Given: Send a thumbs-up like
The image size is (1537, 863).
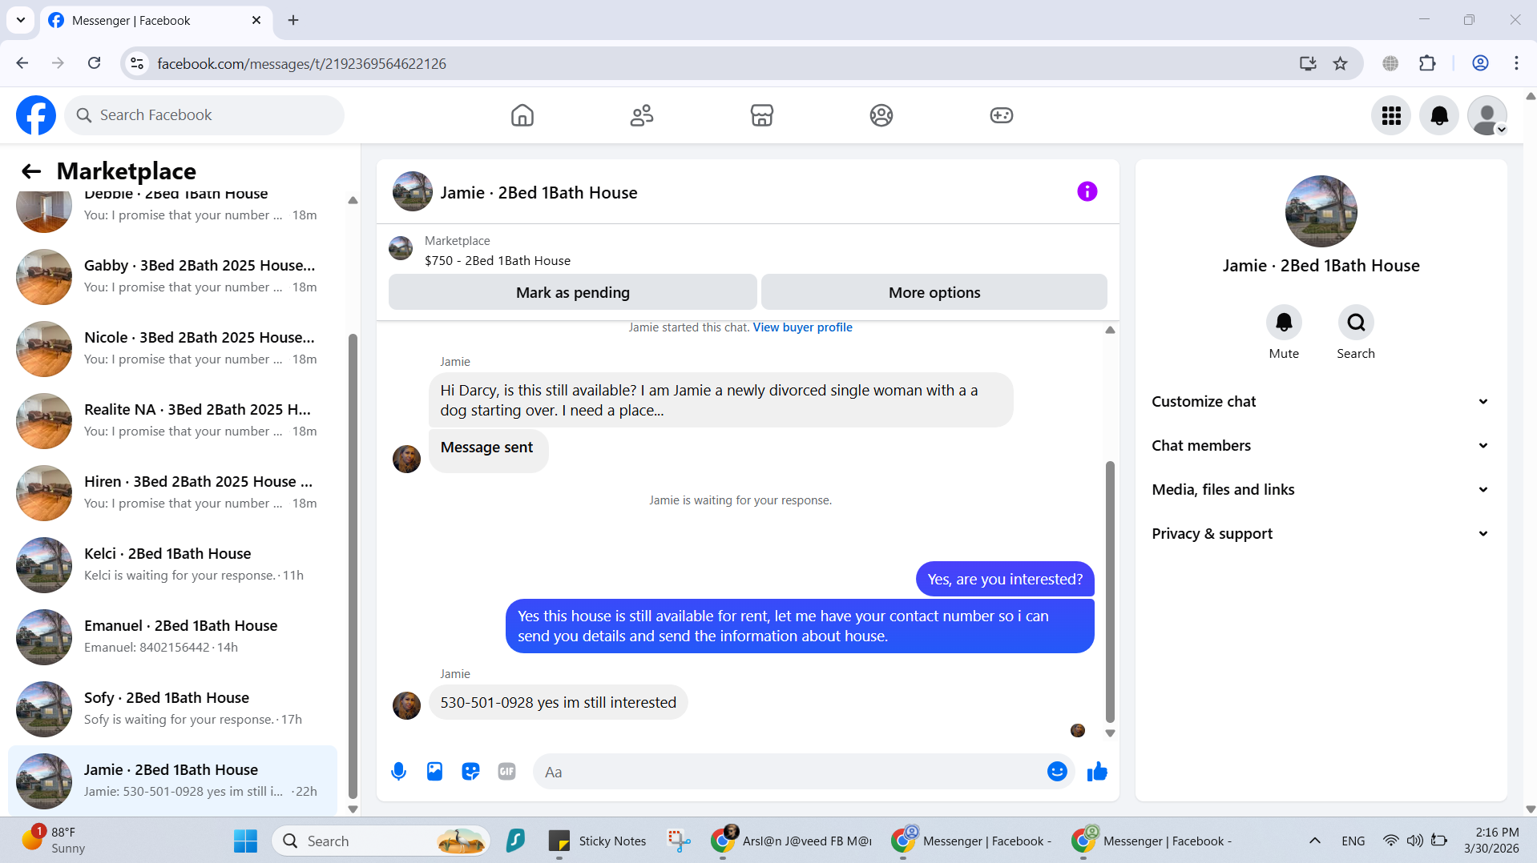Looking at the screenshot, I should pos(1097,772).
